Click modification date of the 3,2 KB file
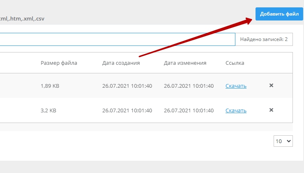The width and height of the screenshot is (304, 173). [x=189, y=111]
